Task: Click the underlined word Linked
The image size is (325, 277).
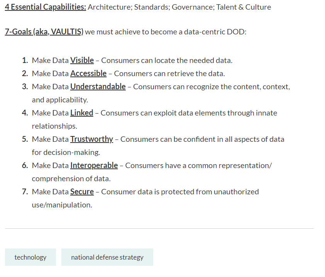Action: pyautogui.click(x=82, y=113)
